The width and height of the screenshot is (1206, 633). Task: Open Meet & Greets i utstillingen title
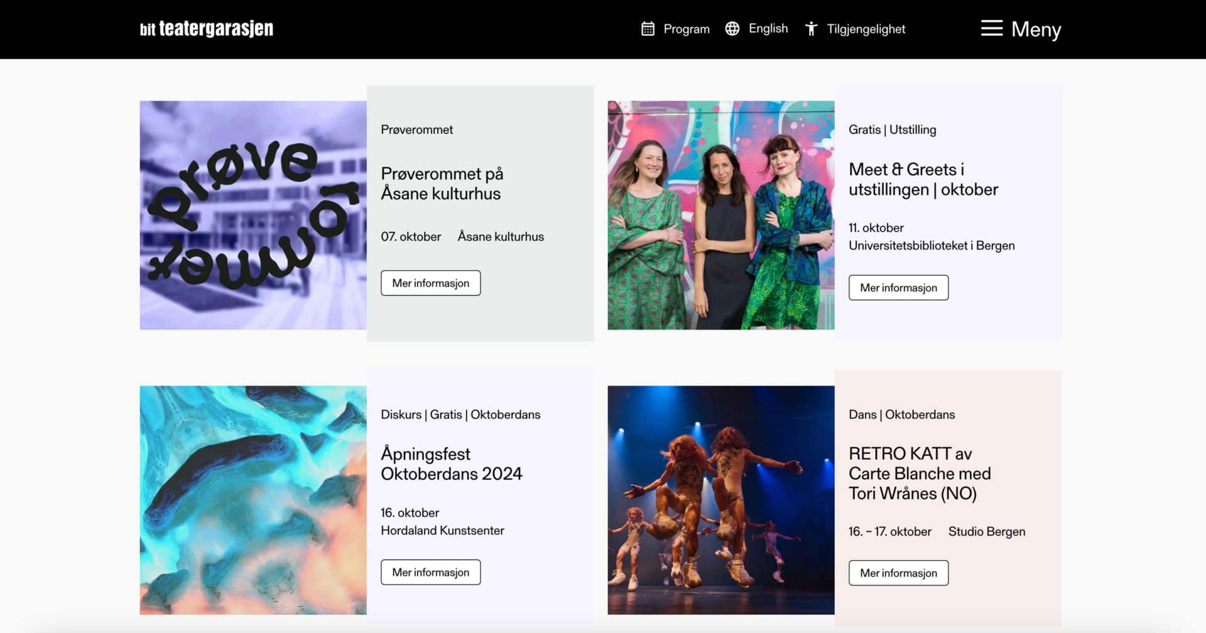[x=923, y=180]
